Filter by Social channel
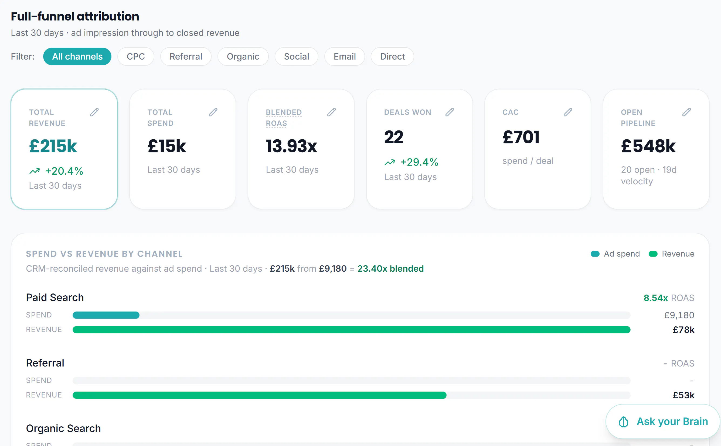The image size is (721, 446). click(x=297, y=56)
